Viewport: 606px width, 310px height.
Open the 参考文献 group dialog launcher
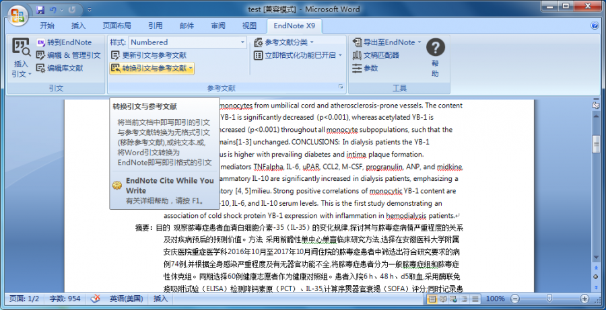coord(341,87)
